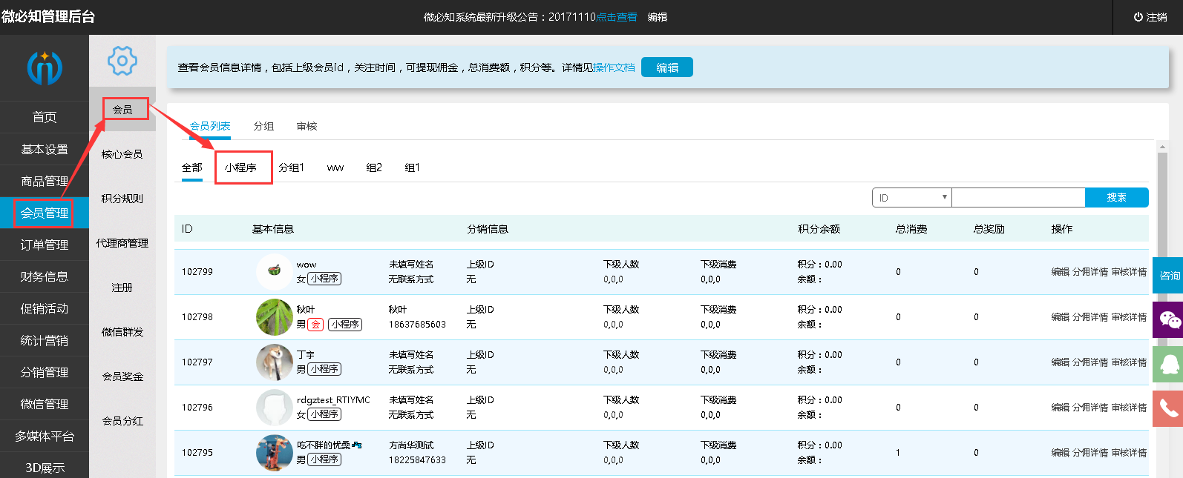Click the settings gear icon
Screen dimensions: 1183x478
(122, 61)
